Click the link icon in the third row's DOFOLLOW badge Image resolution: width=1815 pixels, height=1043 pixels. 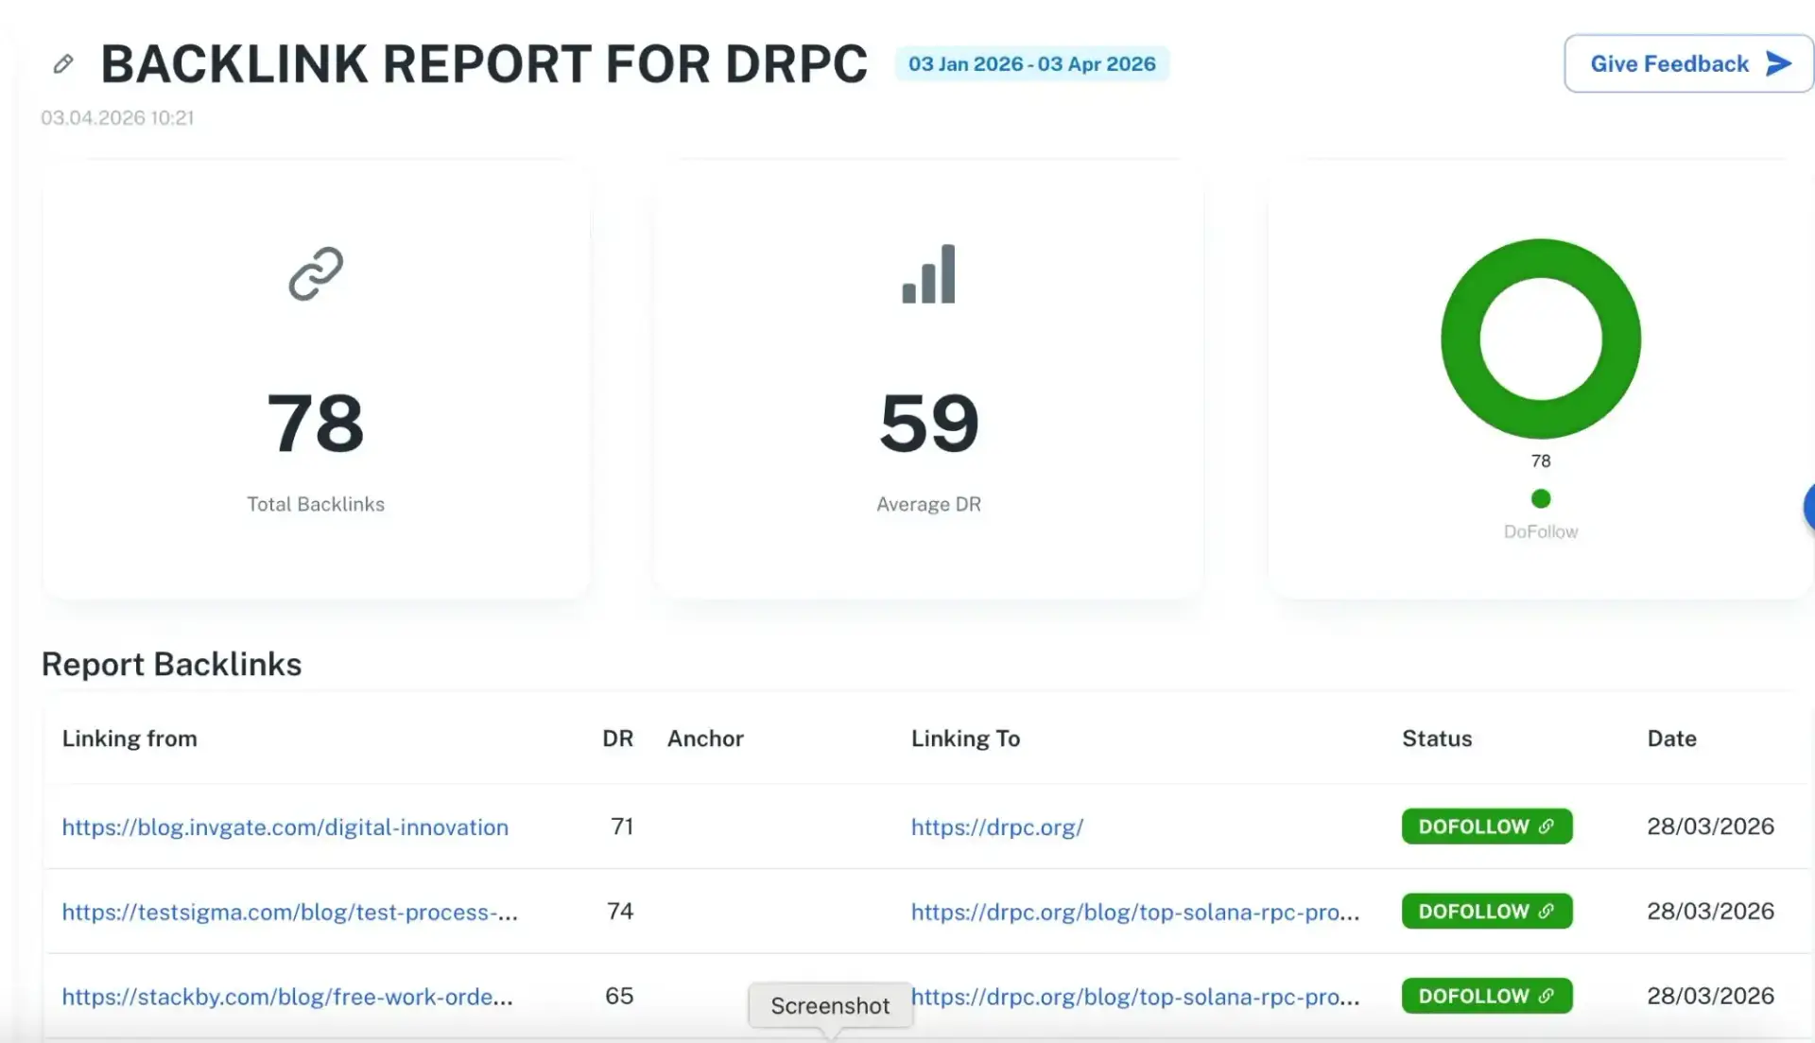click(1547, 995)
